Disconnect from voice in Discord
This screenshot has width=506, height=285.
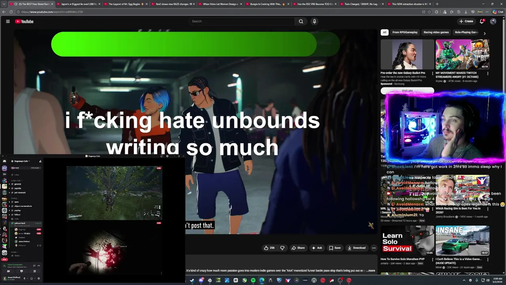coord(38,266)
